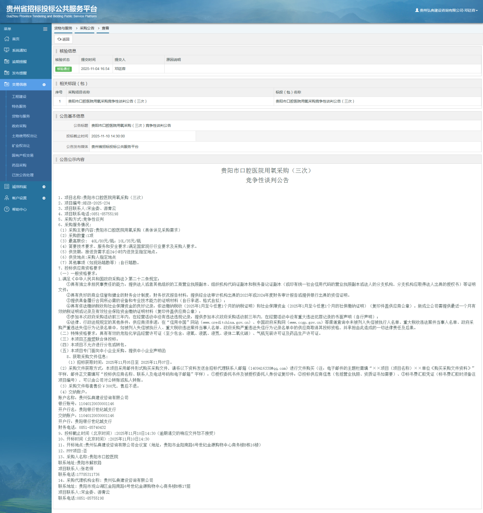Open 药品采购 in the sidebar

[19, 165]
